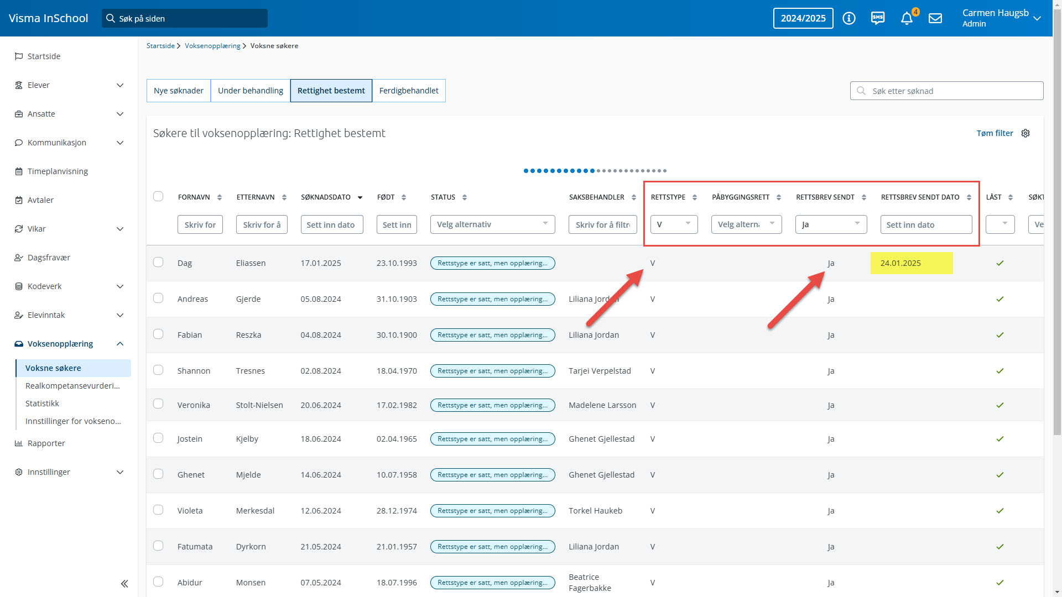
Task: Open the Rettsbrev sendt filter dropdown
Action: click(x=831, y=224)
